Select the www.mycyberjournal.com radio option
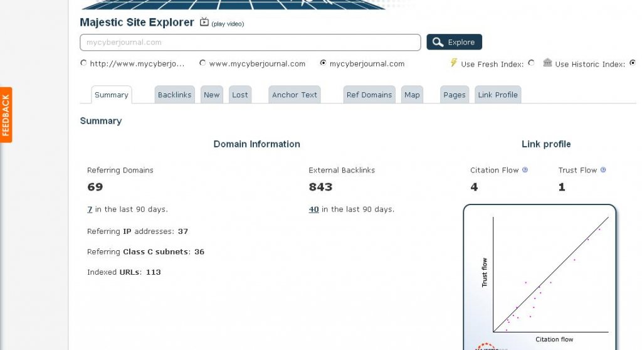 click(203, 63)
